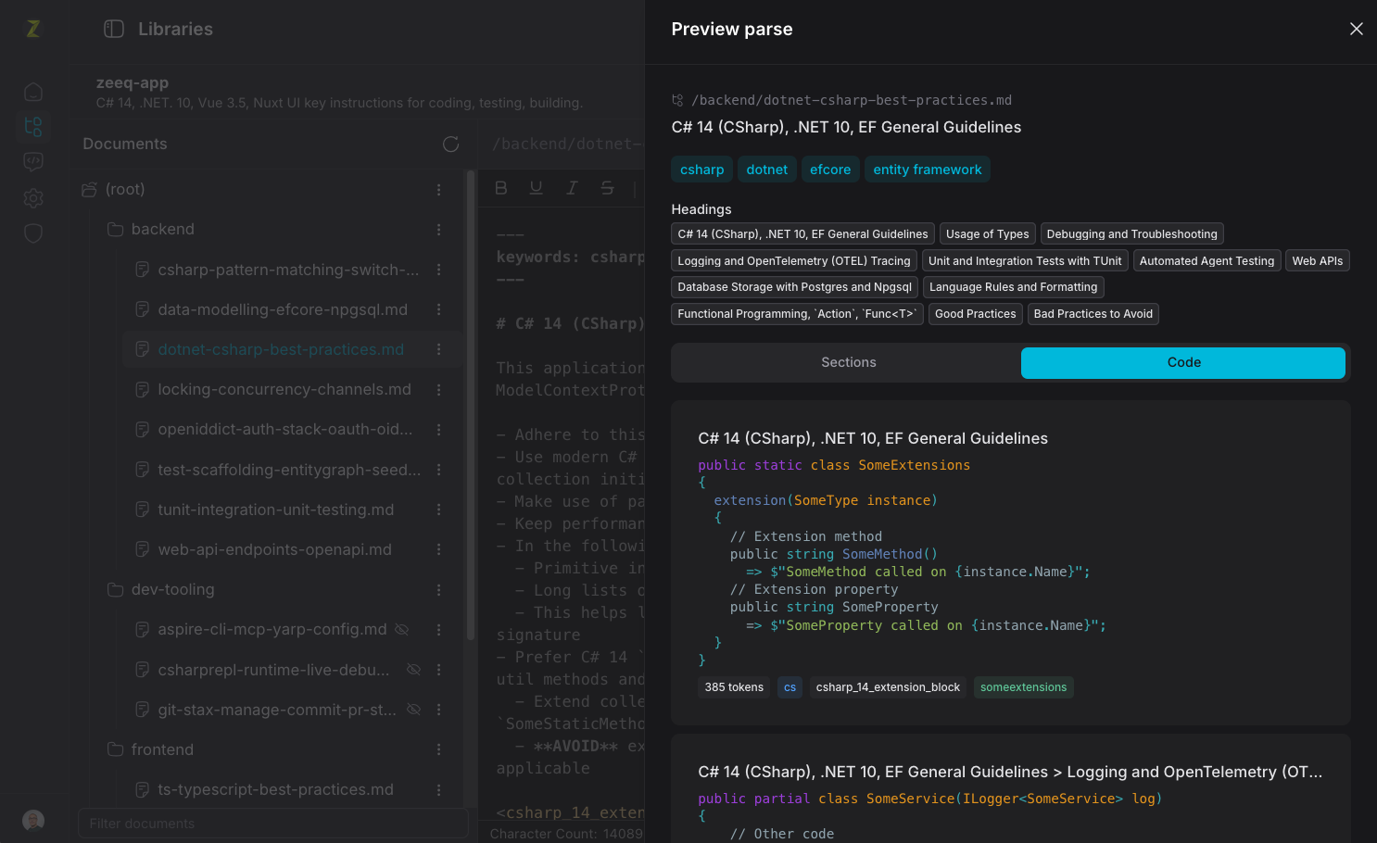
Task: Click the 385 tokens badge
Action: (x=734, y=687)
